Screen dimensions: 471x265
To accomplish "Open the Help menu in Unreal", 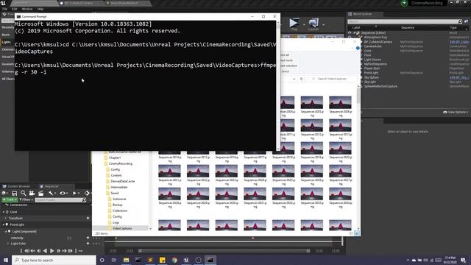I will [x=40, y=9].
